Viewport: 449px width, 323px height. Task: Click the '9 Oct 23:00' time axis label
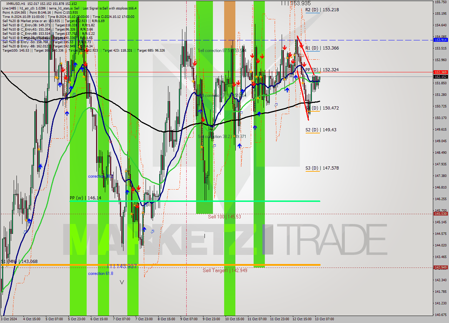(x=212, y=319)
